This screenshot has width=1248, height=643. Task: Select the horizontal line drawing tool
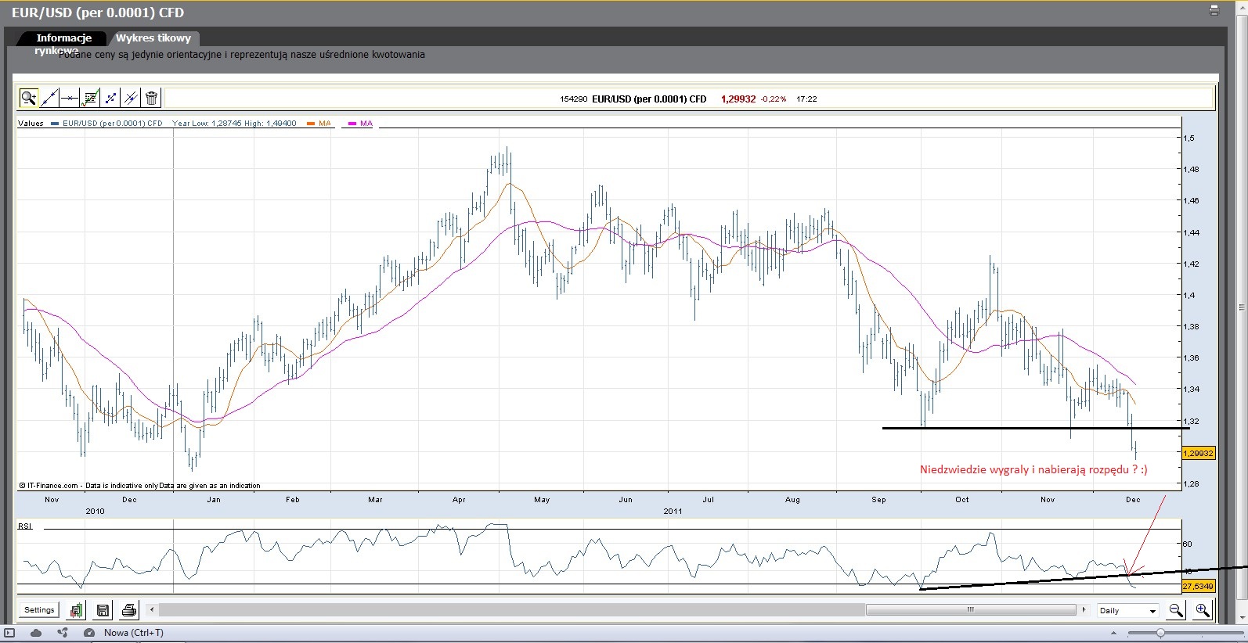click(x=70, y=98)
